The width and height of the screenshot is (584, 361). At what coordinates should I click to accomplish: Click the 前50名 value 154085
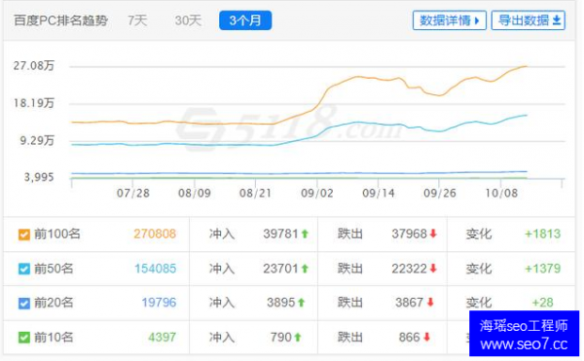click(x=155, y=269)
